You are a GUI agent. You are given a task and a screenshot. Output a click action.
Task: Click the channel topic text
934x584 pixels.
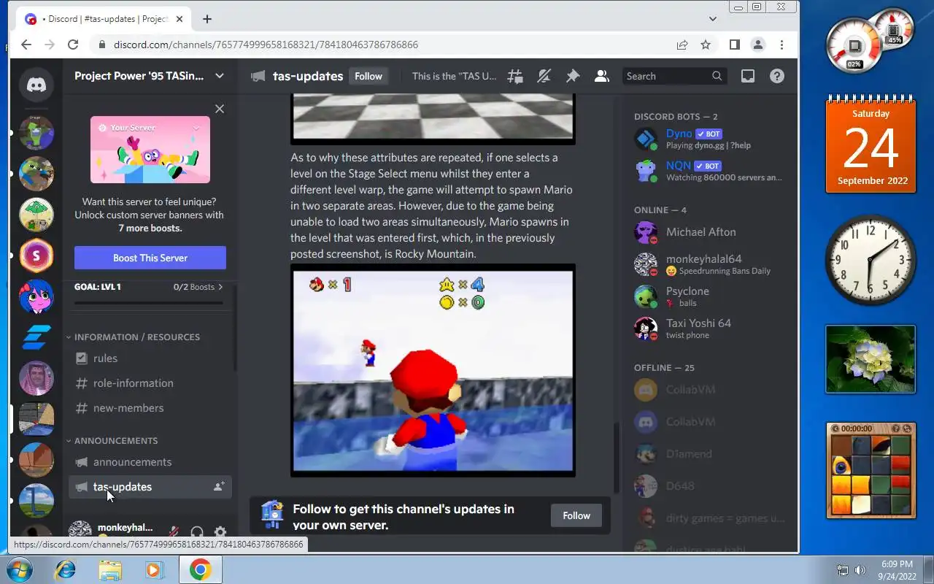pyautogui.click(x=454, y=76)
